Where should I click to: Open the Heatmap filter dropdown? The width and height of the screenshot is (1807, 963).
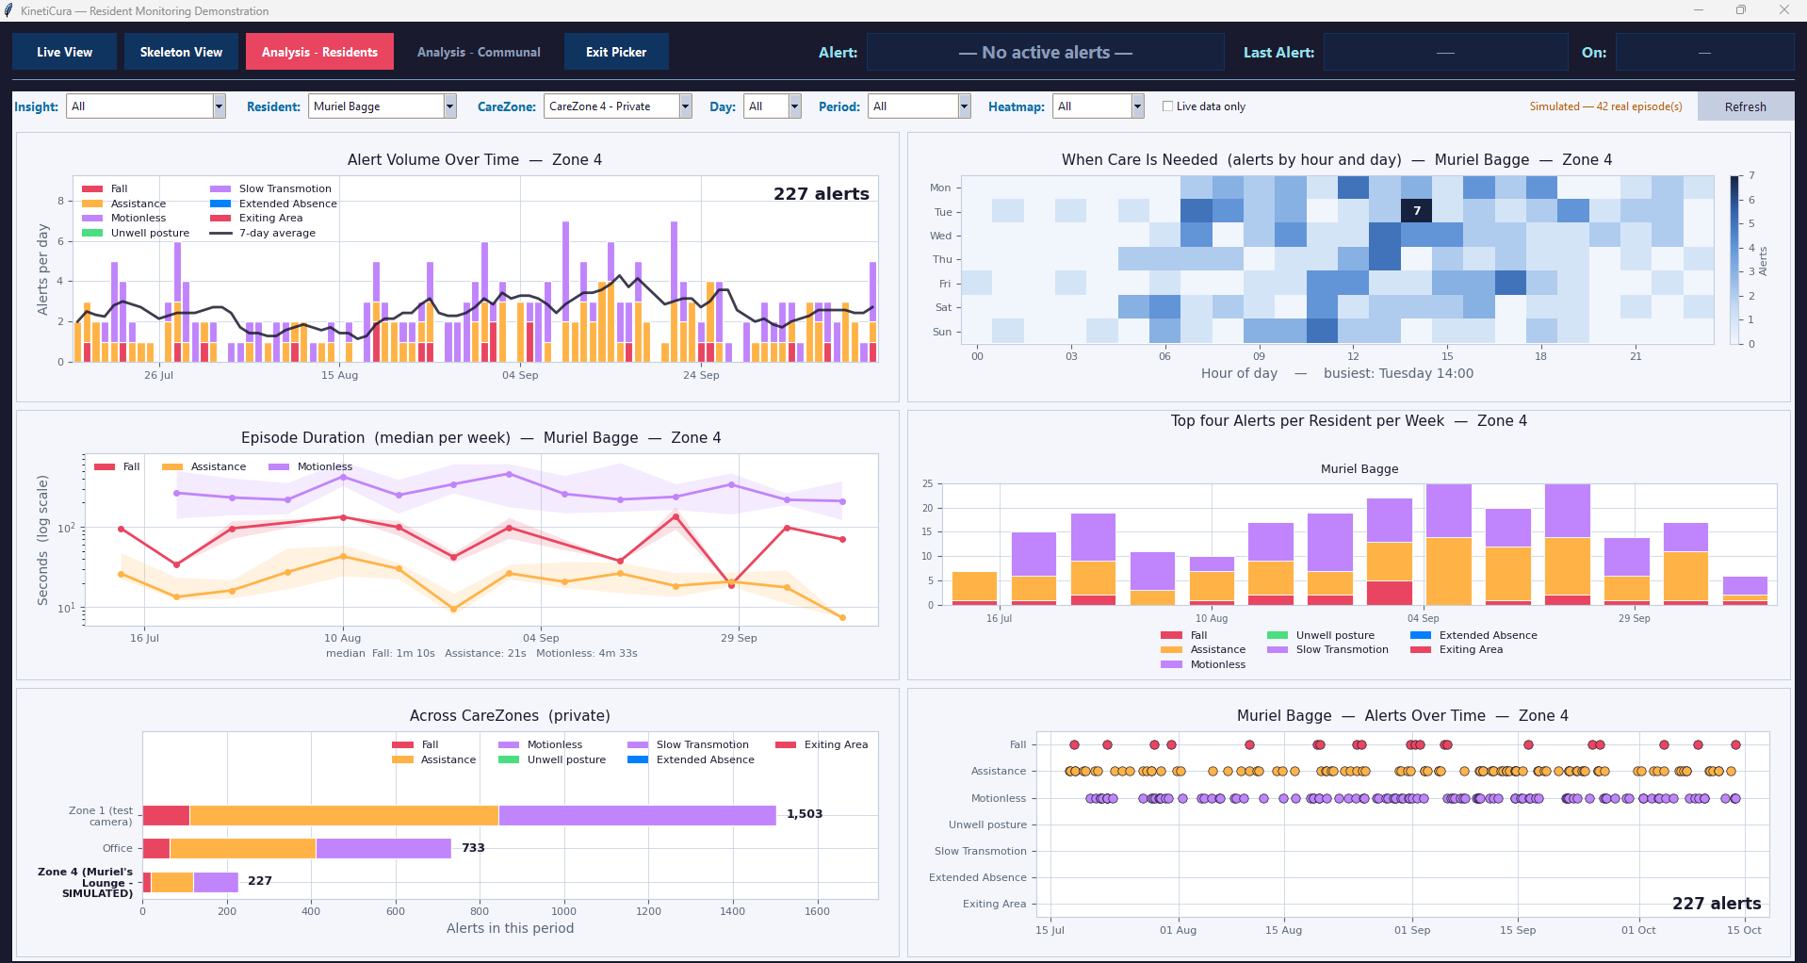(1099, 106)
